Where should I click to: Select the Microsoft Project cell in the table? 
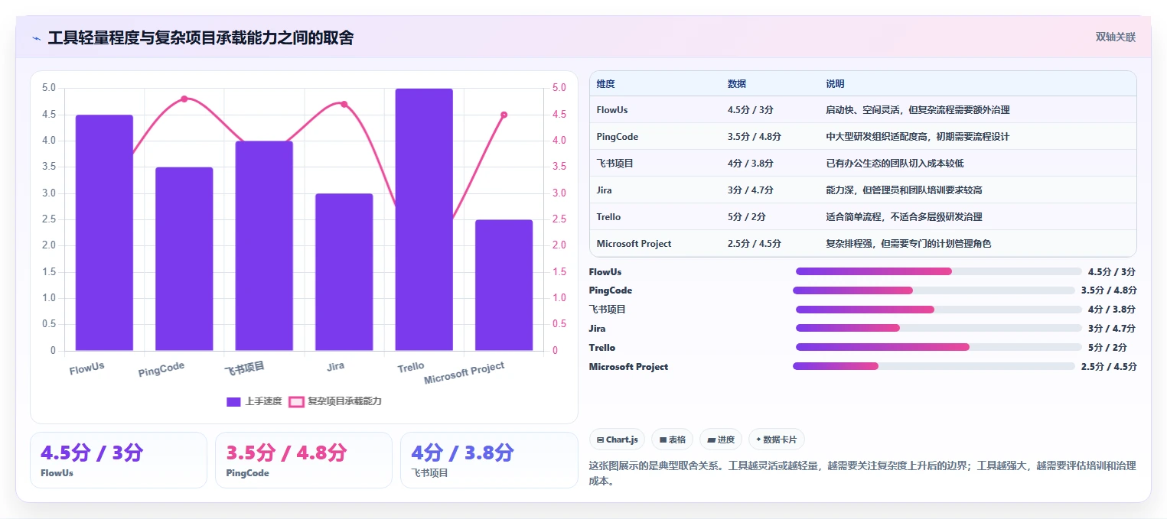pos(634,244)
